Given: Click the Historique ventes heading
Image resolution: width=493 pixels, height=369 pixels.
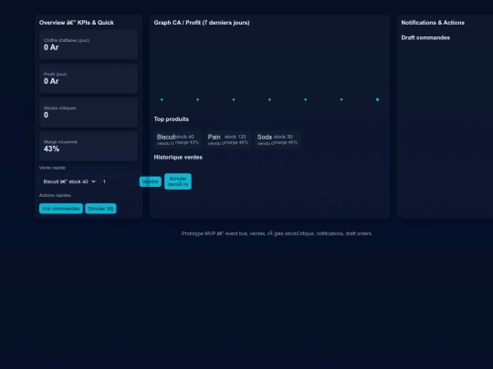Looking at the screenshot, I should tap(178, 158).
